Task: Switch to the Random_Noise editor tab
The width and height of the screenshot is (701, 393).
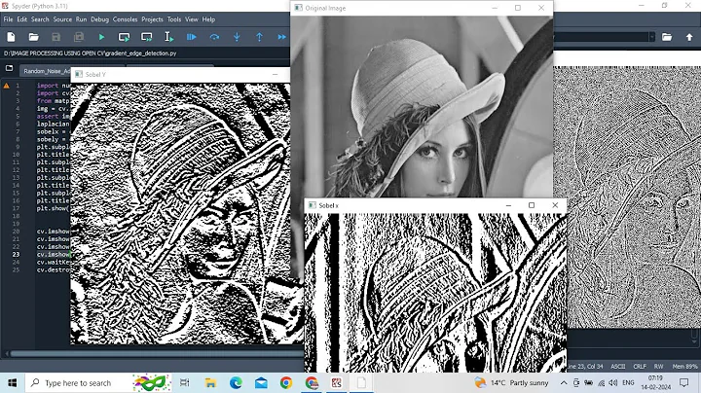Action: pyautogui.click(x=46, y=71)
